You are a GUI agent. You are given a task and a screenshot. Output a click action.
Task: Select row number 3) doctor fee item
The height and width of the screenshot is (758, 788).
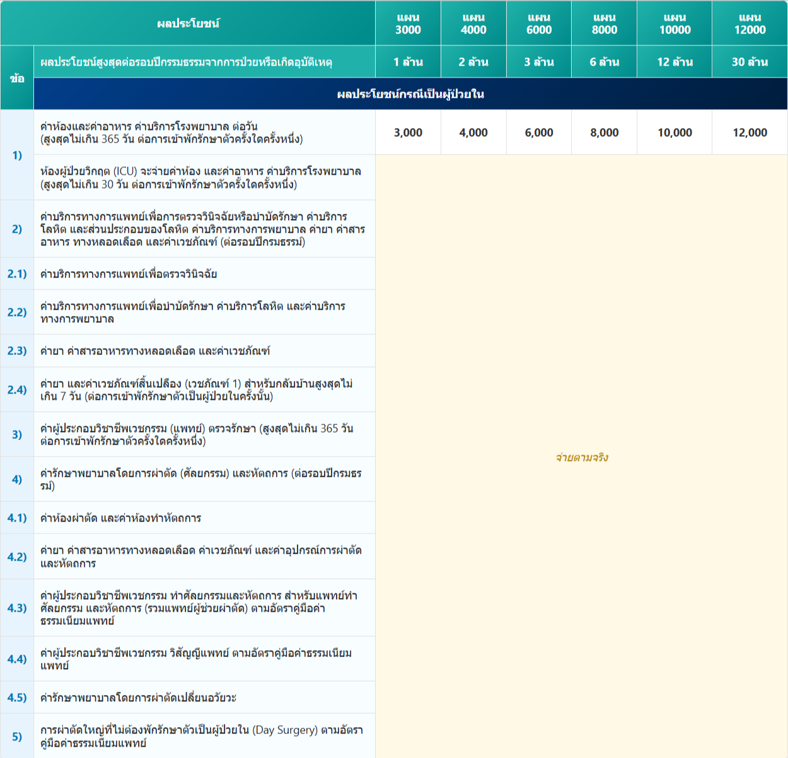[x=17, y=434]
